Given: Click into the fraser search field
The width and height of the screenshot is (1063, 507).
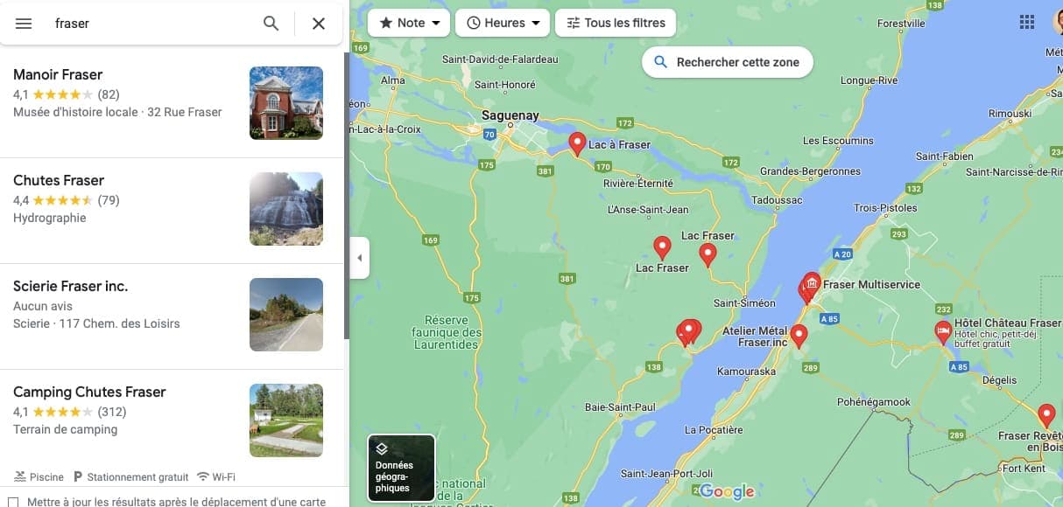Looking at the screenshot, I should pos(149,24).
